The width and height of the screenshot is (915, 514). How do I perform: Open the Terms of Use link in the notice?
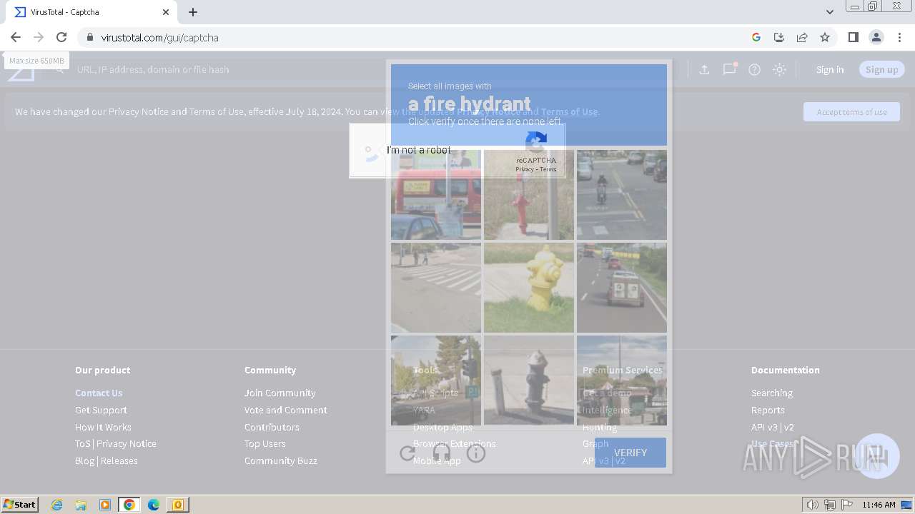[x=569, y=111]
